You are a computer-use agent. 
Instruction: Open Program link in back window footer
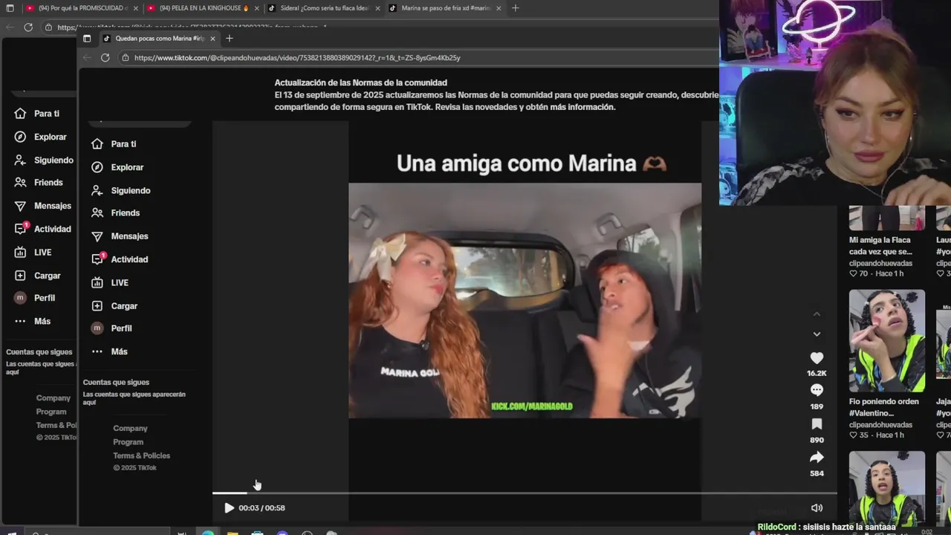click(x=51, y=412)
